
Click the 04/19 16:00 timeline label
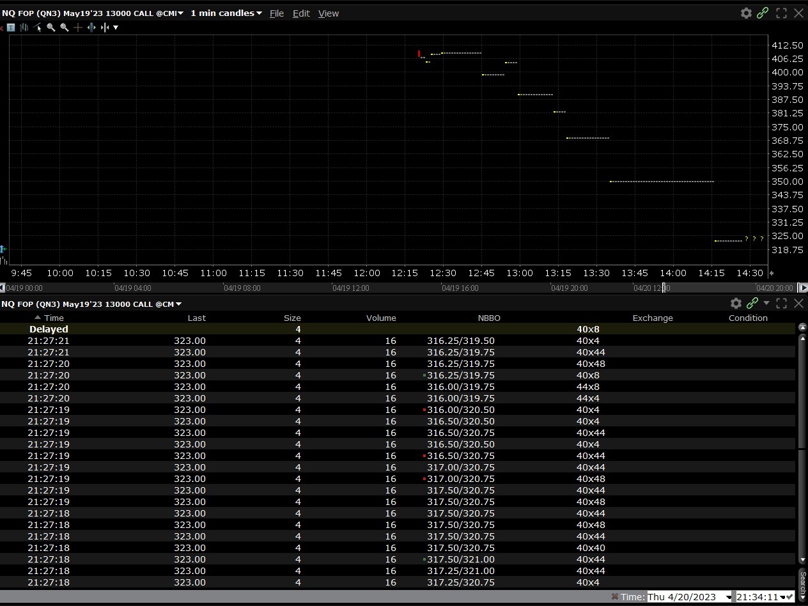point(460,288)
